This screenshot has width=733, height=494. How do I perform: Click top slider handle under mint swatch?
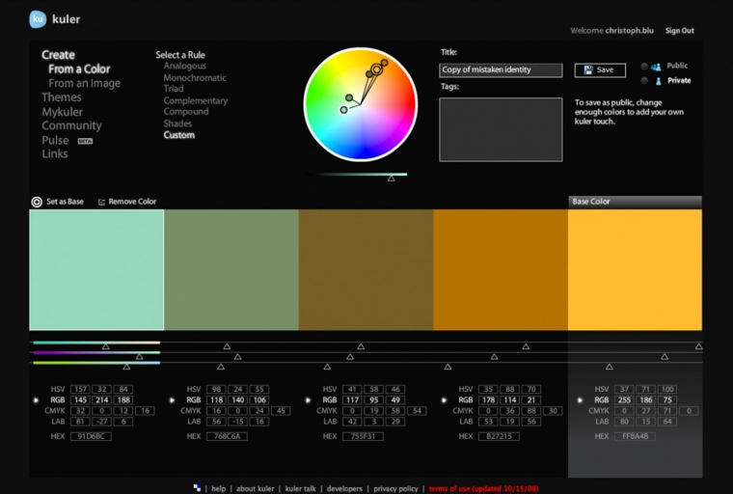[106, 346]
